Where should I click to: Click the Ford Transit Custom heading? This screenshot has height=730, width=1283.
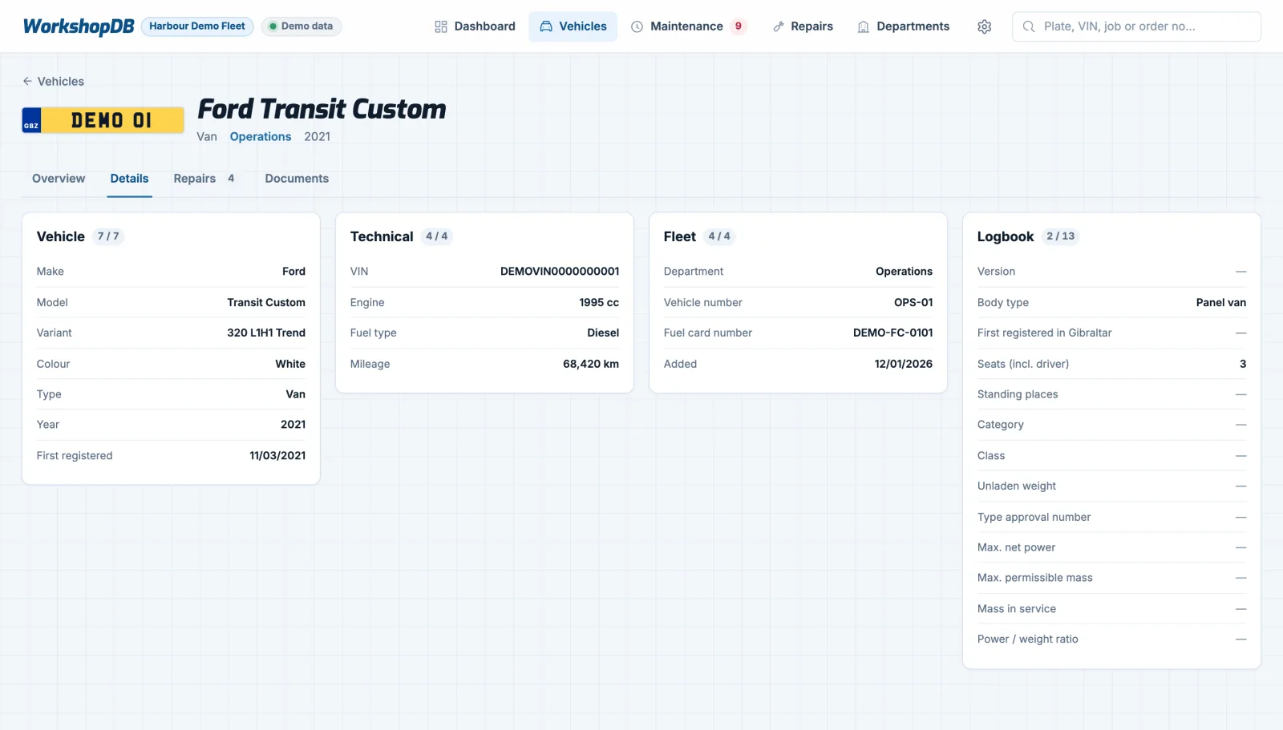[322, 109]
